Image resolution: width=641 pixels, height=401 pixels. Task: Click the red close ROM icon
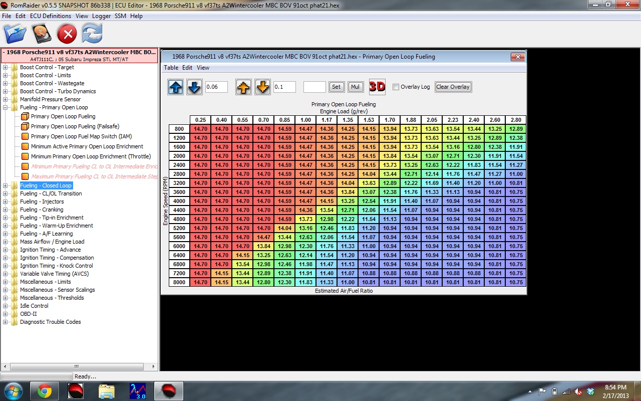tap(67, 34)
